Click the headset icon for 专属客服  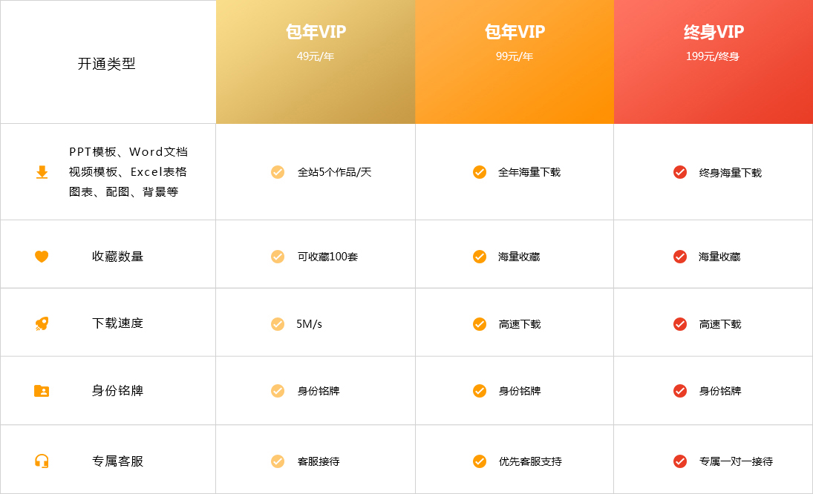pos(42,461)
